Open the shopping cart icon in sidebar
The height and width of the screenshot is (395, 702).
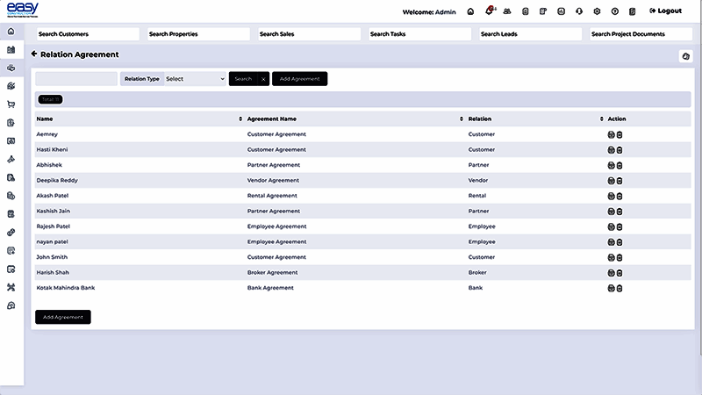[x=11, y=104]
